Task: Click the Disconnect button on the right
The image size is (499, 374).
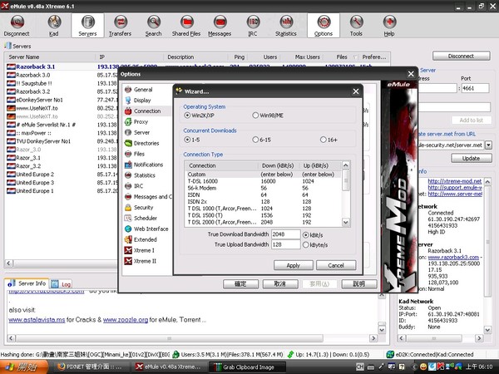Action: [x=461, y=56]
